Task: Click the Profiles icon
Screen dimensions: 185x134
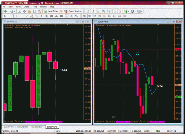Action: (12, 11)
